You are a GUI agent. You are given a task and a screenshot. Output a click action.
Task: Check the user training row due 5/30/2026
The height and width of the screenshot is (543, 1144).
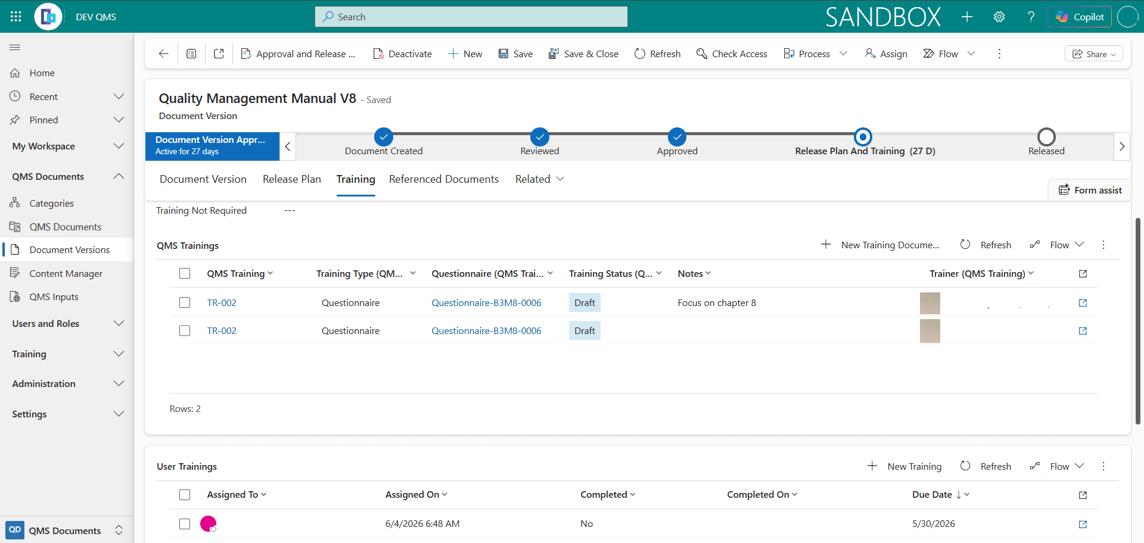pyautogui.click(x=185, y=524)
